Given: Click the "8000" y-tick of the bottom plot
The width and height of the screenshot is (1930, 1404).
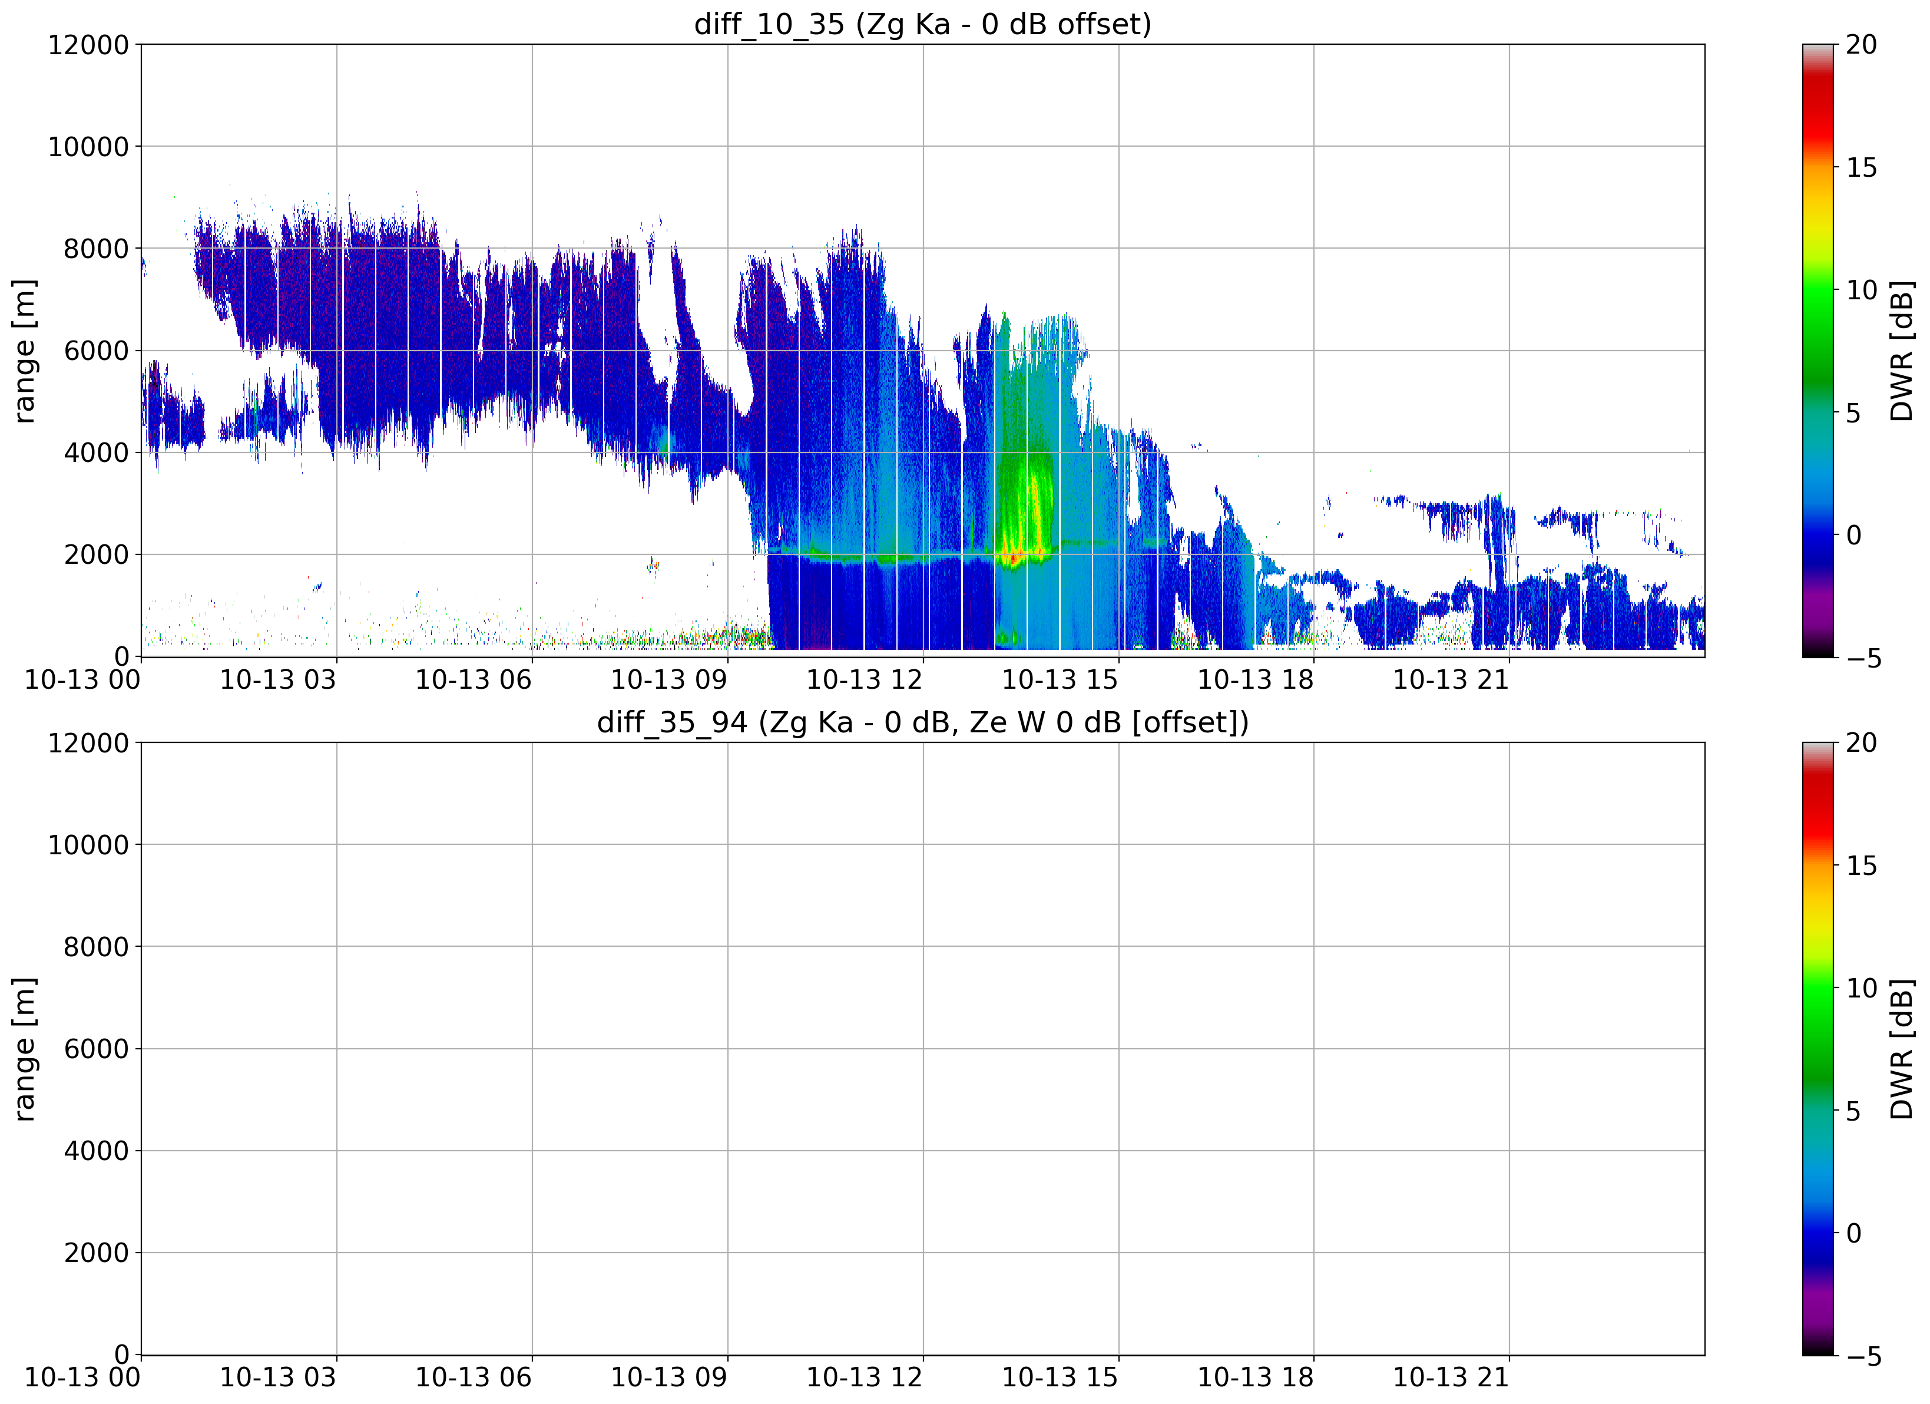Looking at the screenshot, I should point(96,947).
